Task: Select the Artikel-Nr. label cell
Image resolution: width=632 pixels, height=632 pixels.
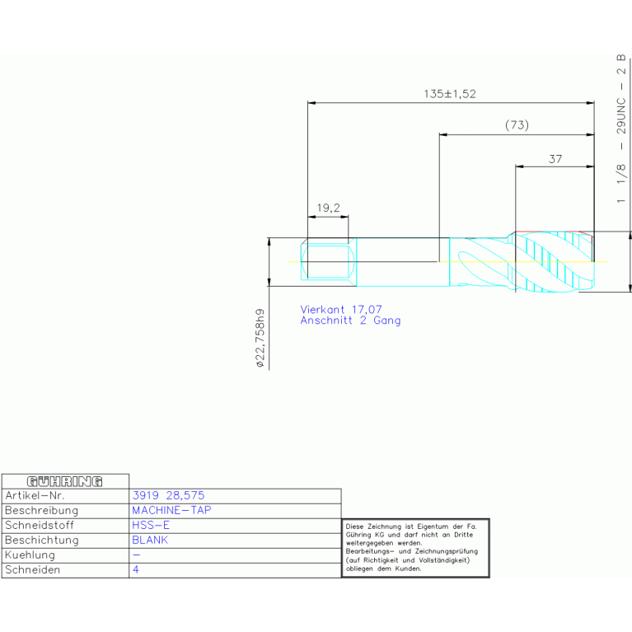Action: pos(65,496)
